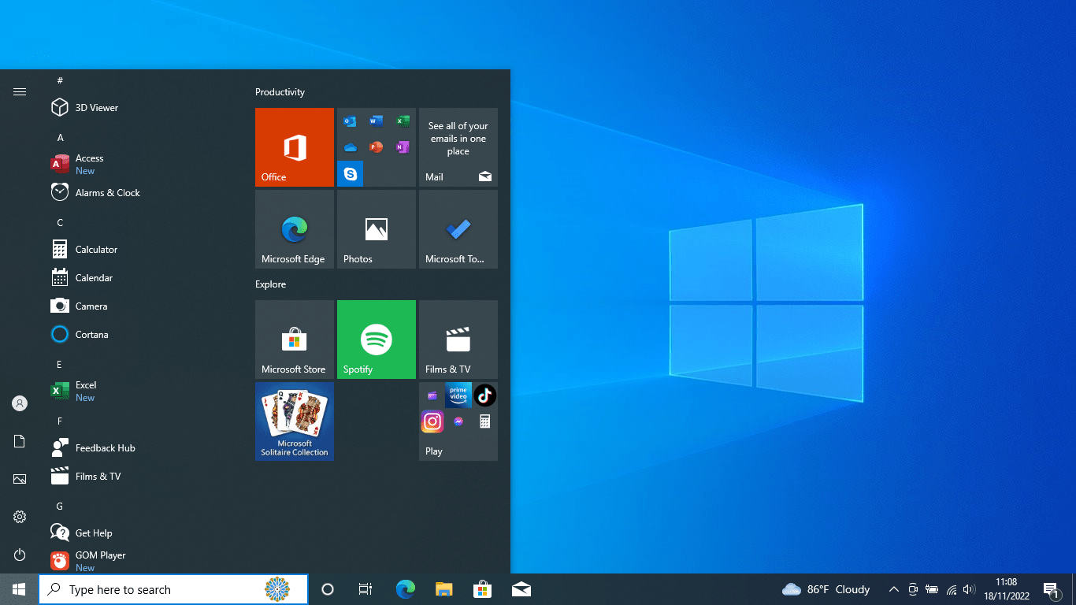Open Task View on the taskbar
Image resolution: width=1076 pixels, height=605 pixels.
point(365,589)
